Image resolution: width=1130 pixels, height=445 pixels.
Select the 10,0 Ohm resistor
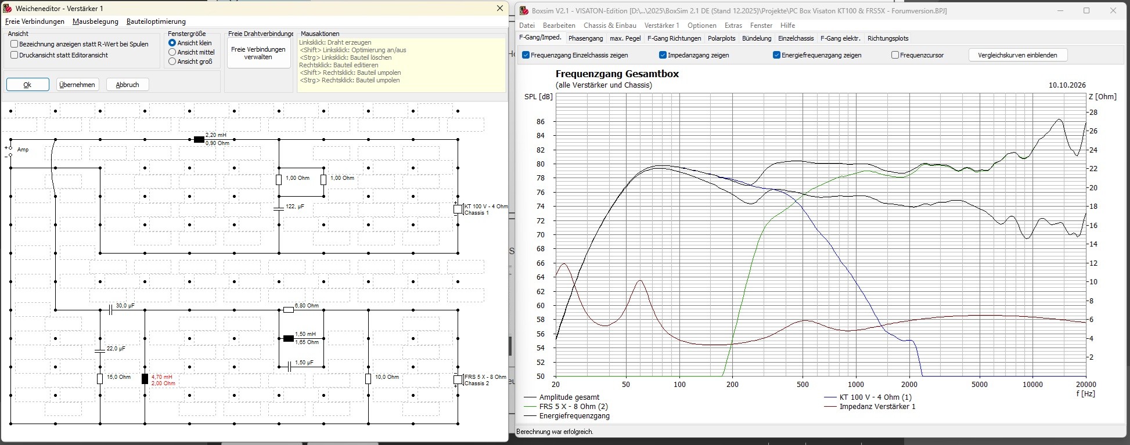click(x=368, y=379)
